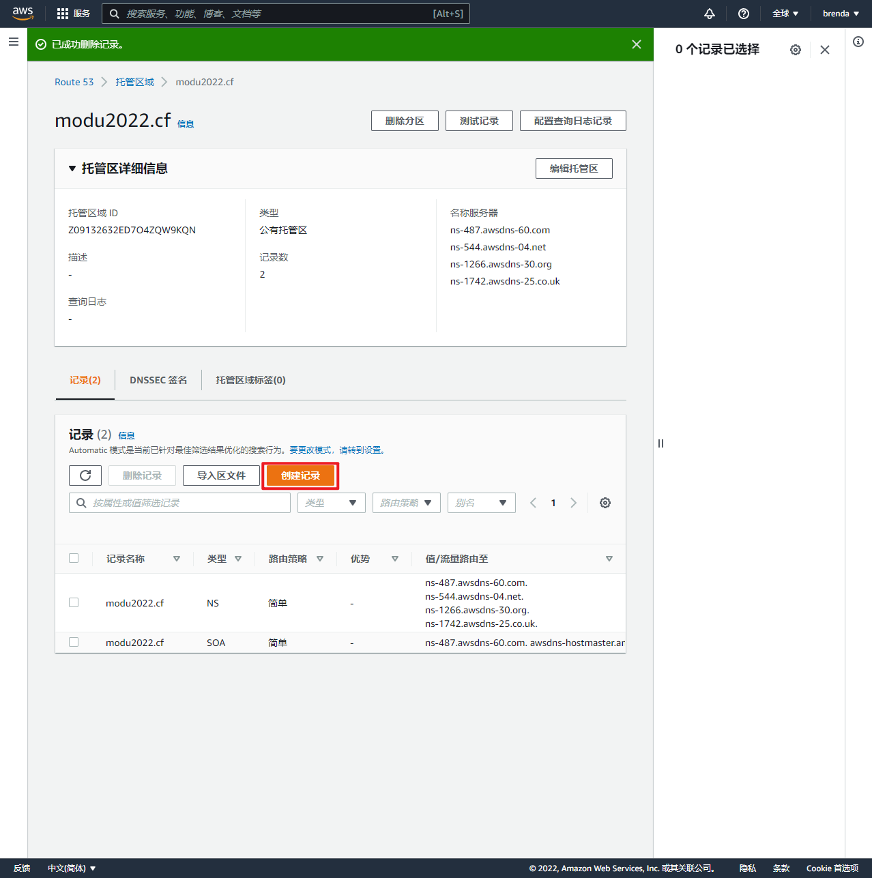Focus the top services search box
This screenshot has width=872, height=878.
[x=286, y=14]
